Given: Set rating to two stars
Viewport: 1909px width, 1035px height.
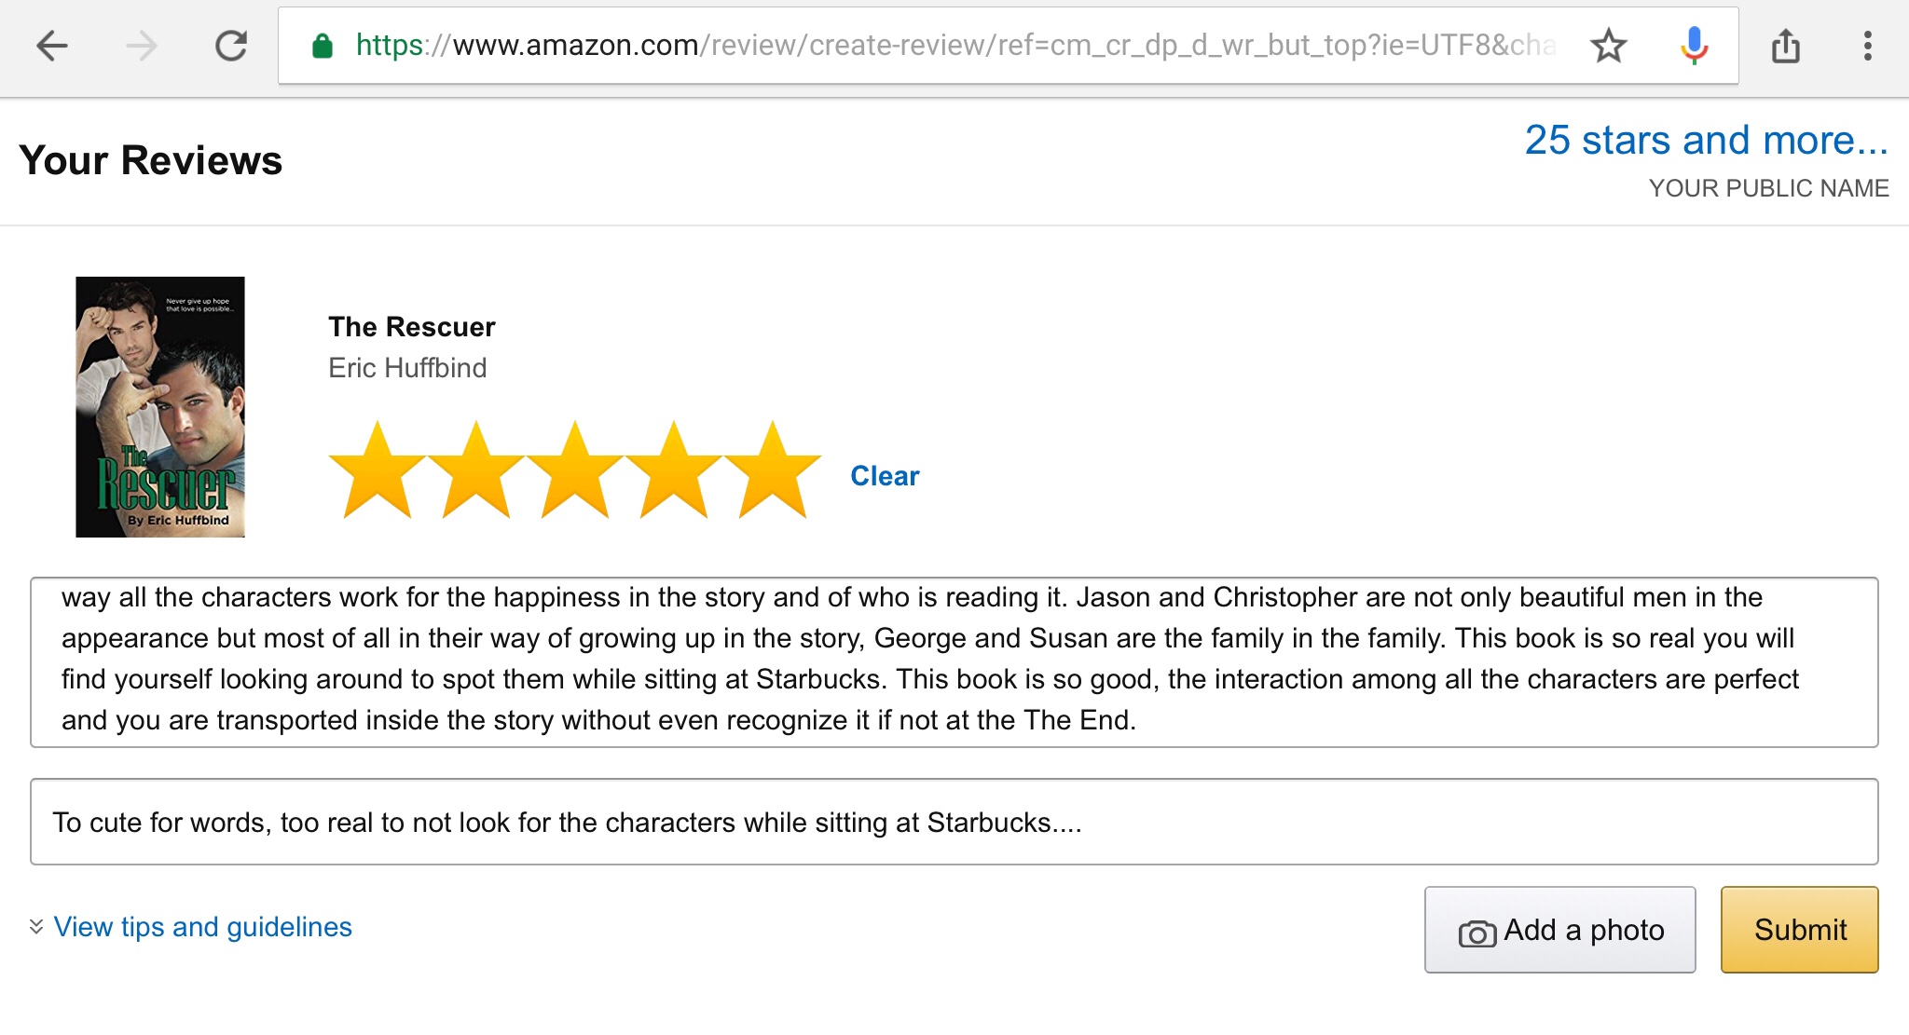Looking at the screenshot, I should (x=476, y=470).
